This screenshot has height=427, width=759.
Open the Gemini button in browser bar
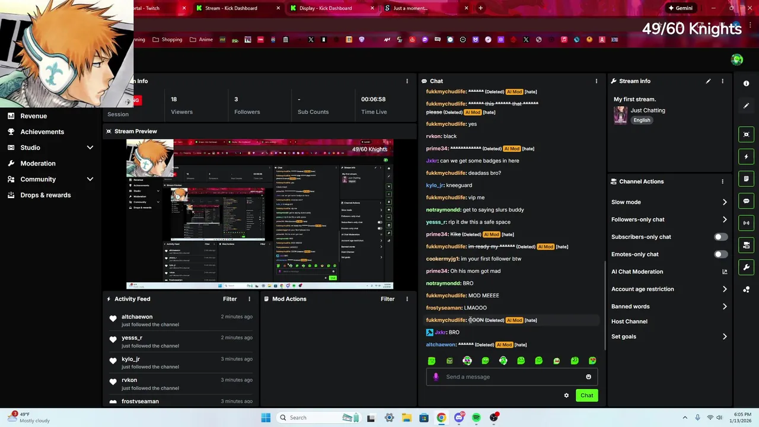680,8
